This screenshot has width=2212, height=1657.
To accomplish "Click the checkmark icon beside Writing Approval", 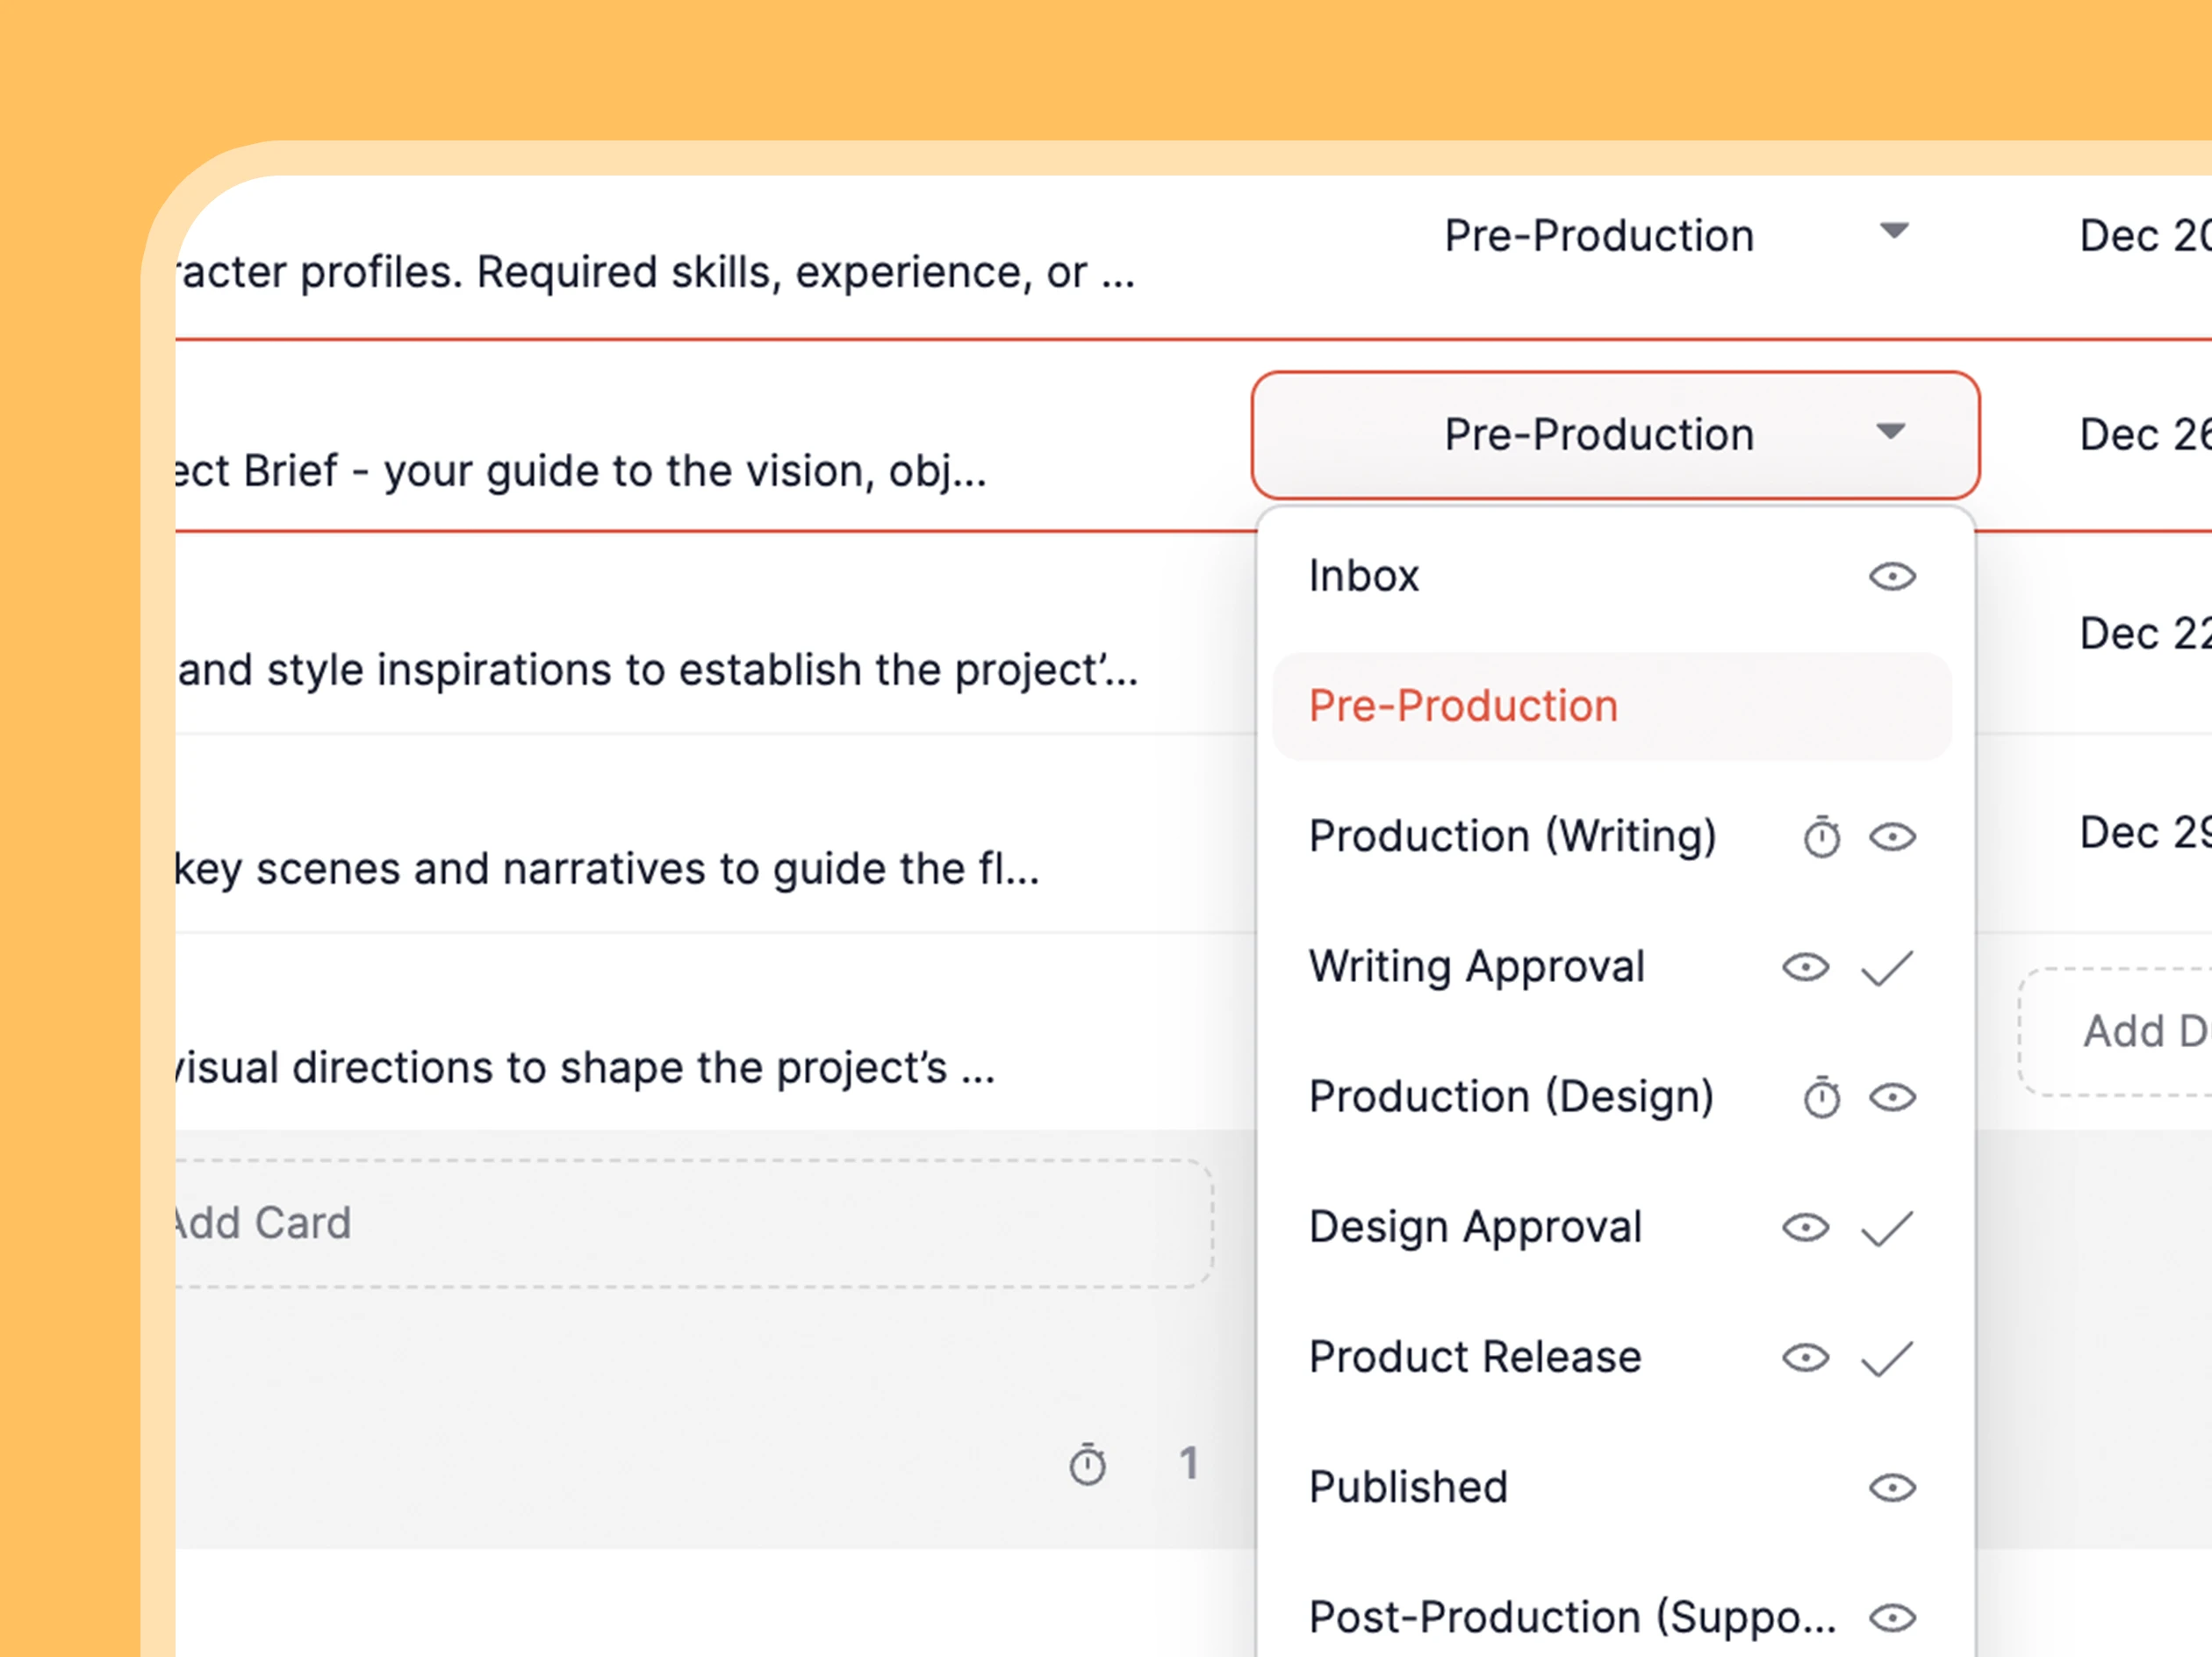I will tap(1888, 967).
